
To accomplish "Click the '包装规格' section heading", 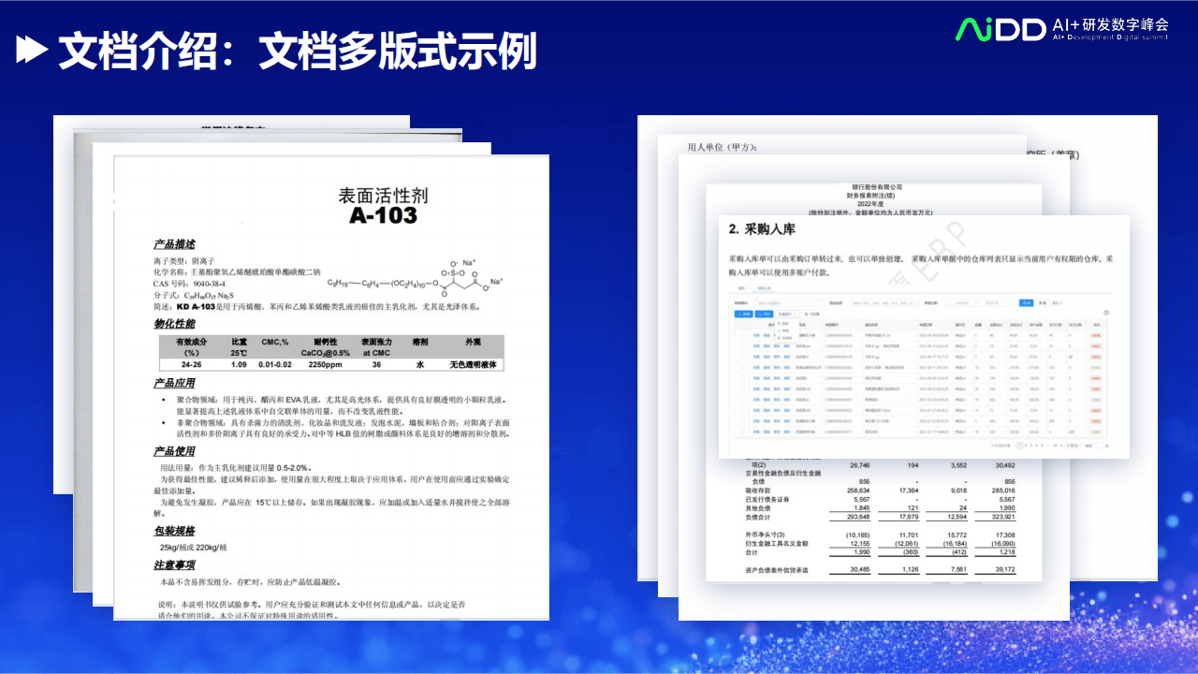I will [174, 530].
